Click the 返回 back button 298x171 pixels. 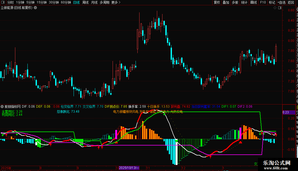291,2
